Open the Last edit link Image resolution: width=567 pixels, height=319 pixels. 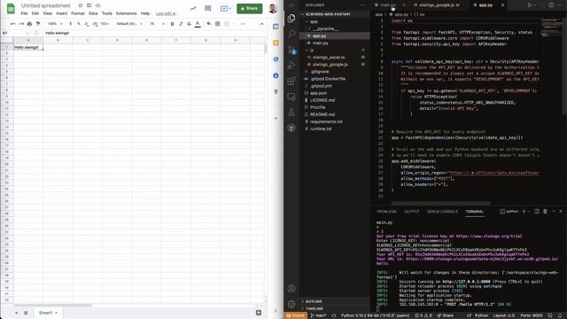[166, 13]
